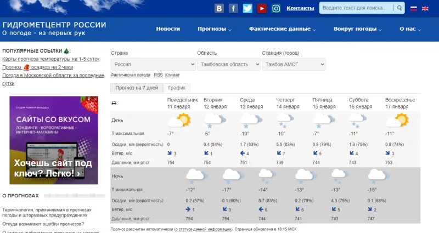Open the Климат link
The image size is (439, 233).
point(172,75)
